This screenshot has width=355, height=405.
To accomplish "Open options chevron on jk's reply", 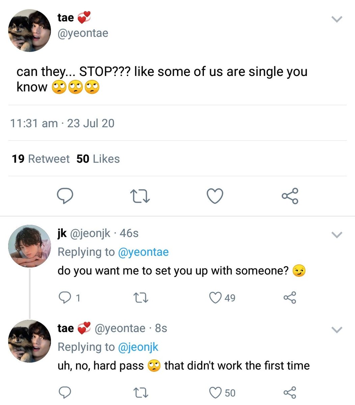I will click(337, 235).
